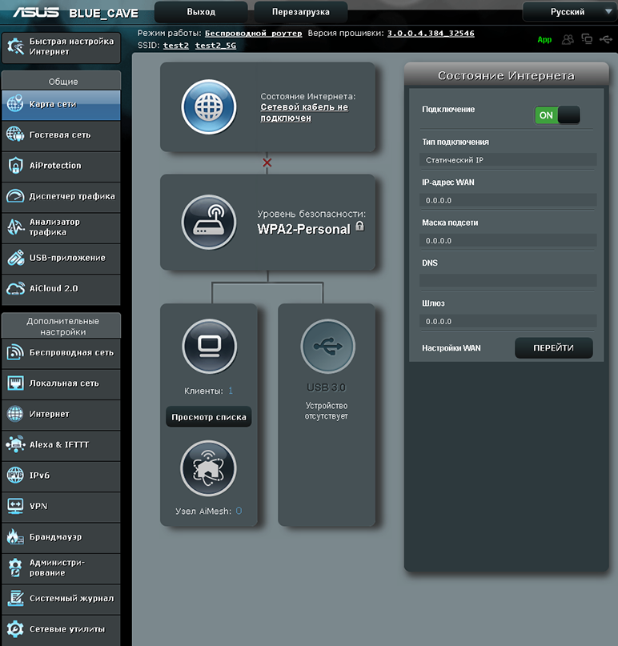The width and height of the screenshot is (618, 646).
Task: Click the Clients computer icon
Action: point(209,346)
